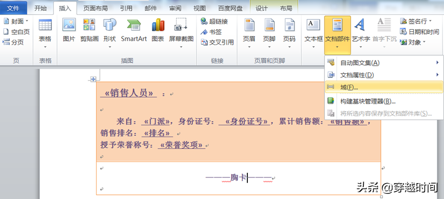
Task: Switch to the 页面布局 ribbon tab
Action: click(x=95, y=8)
